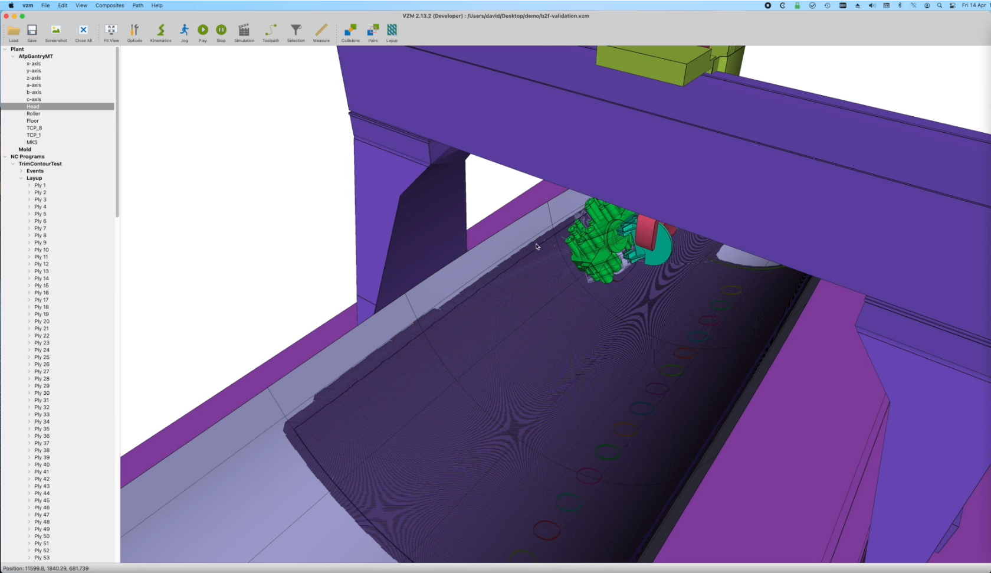The height and width of the screenshot is (573, 991).
Task: Take a Screenshot using toolbar icon
Action: coord(56,31)
